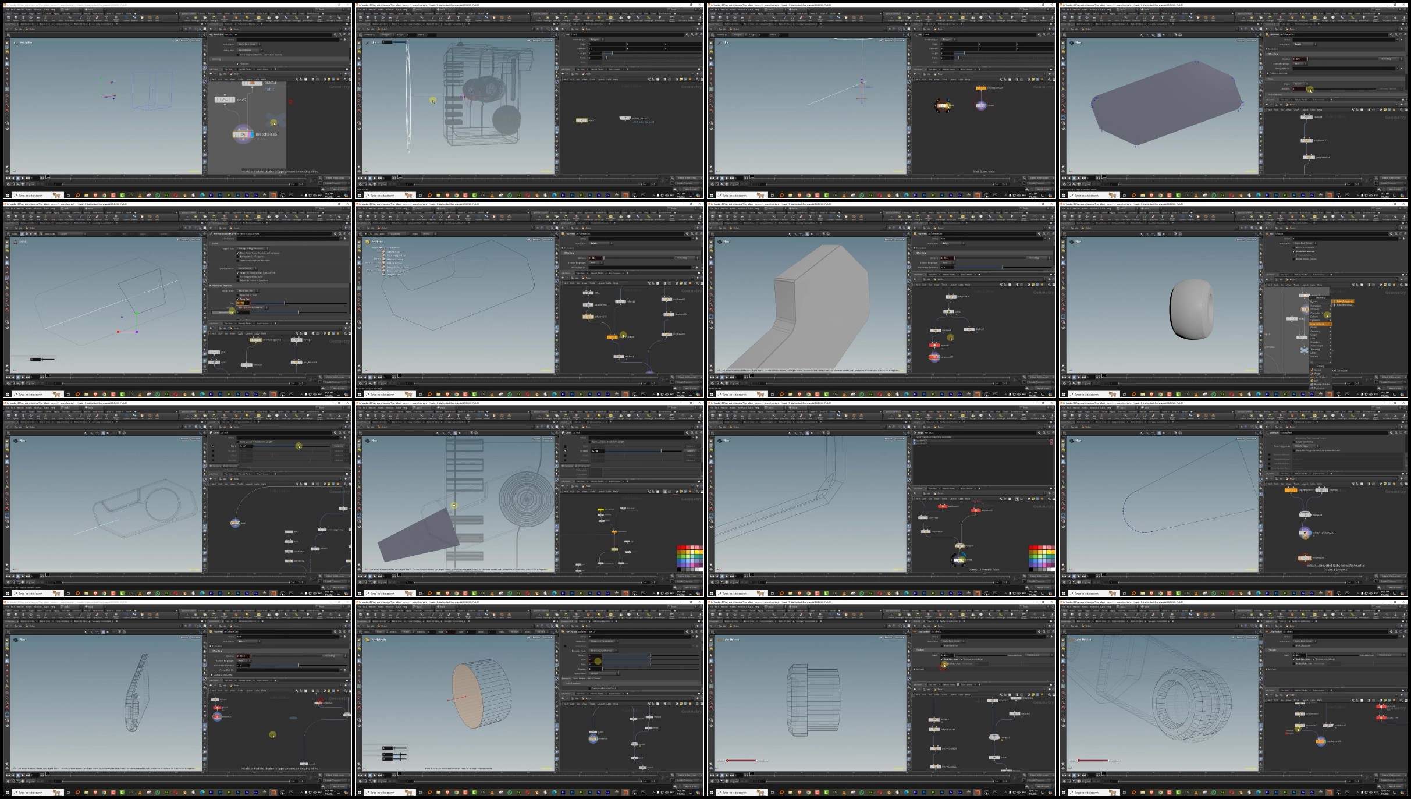
Task: Select the extract_silhouette node in network
Action: pyautogui.click(x=1305, y=532)
